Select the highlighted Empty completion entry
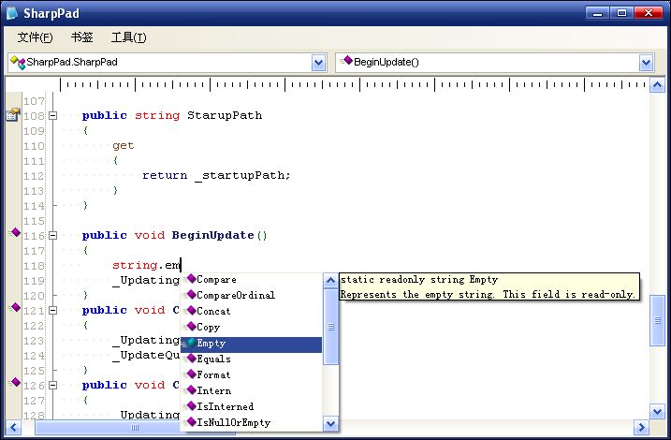The width and height of the screenshot is (671, 440). click(251, 344)
